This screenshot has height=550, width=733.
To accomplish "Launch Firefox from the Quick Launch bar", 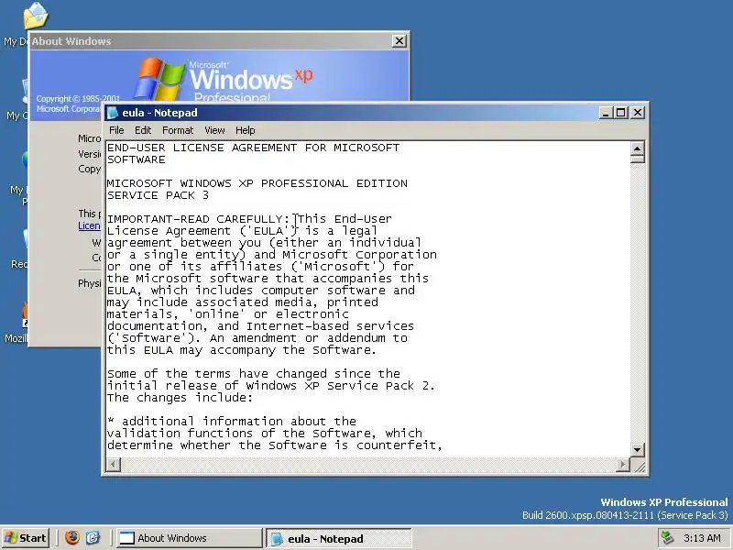I will pos(72,538).
